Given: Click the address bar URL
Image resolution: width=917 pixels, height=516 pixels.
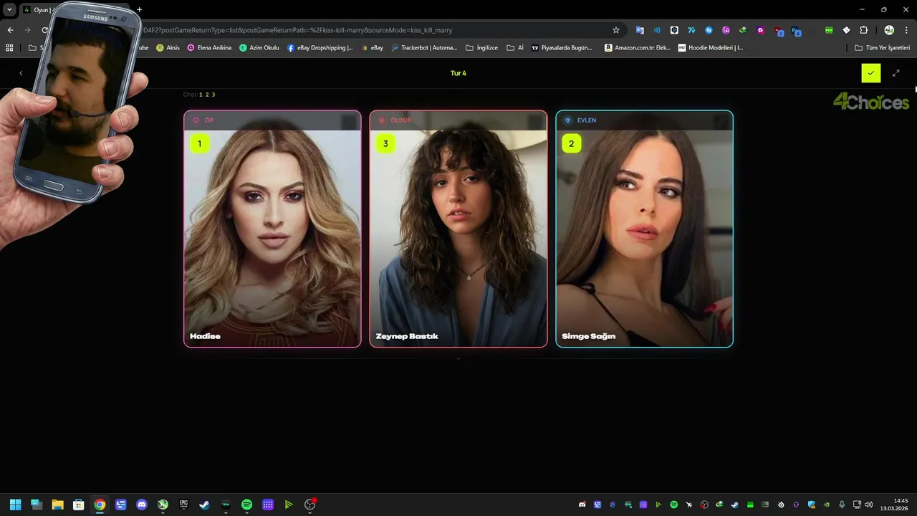Looking at the screenshot, I should coord(297,30).
